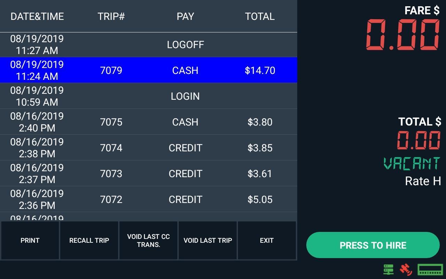
Task: Exit the trip history screen
Action: (267, 240)
